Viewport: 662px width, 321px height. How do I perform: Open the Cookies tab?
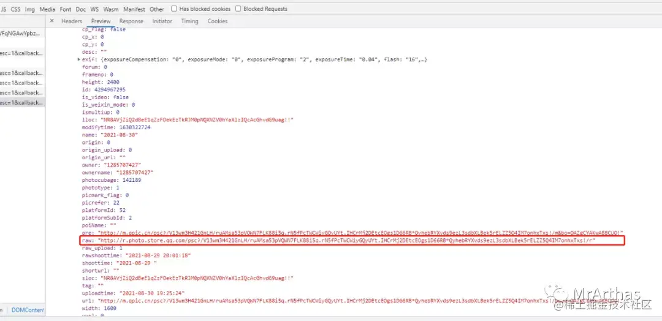(x=218, y=21)
